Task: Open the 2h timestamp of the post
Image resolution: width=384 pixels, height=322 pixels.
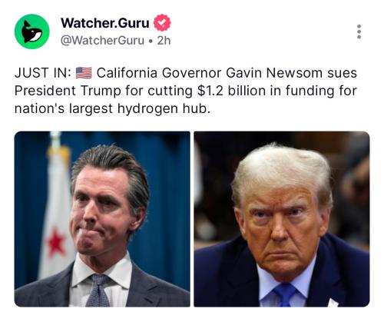Action: point(164,41)
